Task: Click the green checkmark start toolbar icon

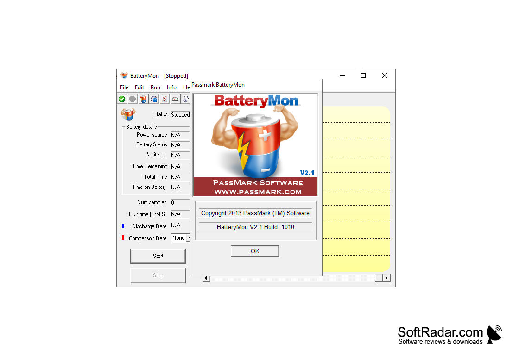Action: [x=122, y=99]
